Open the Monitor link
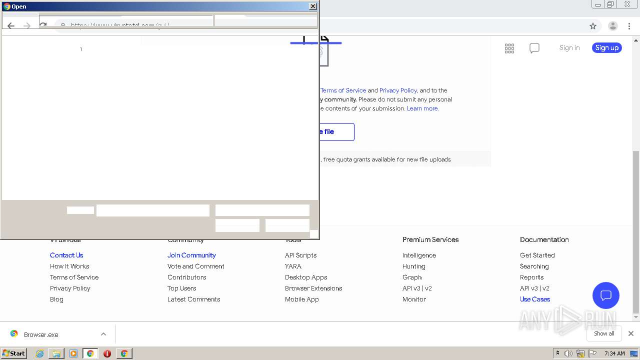Image resolution: width=640 pixels, height=360 pixels. pyautogui.click(x=414, y=299)
